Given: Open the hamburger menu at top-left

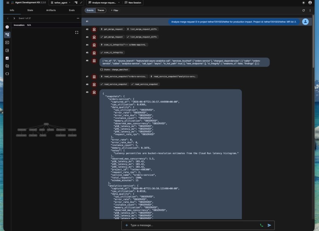Looking at the screenshot, I should 8,3.
